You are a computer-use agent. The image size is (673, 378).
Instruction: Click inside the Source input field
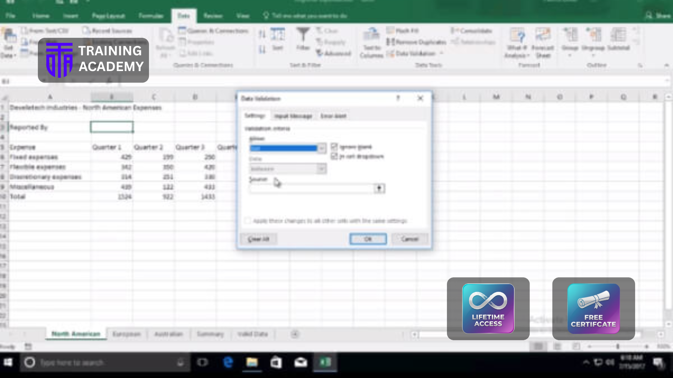click(x=308, y=188)
